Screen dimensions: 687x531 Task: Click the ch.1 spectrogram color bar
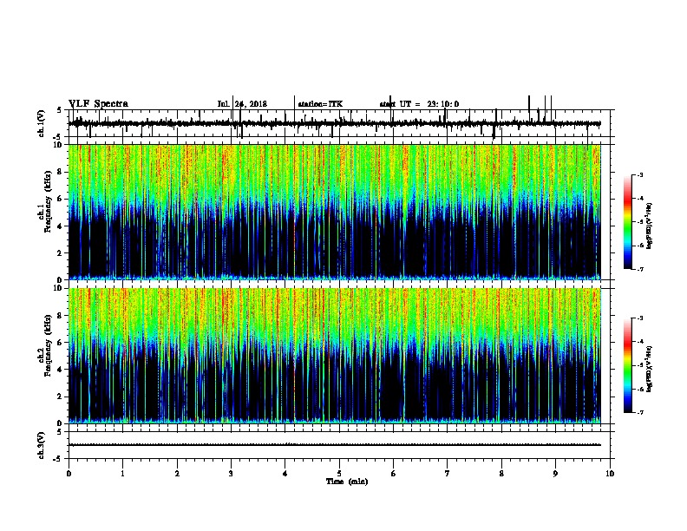tap(628, 222)
